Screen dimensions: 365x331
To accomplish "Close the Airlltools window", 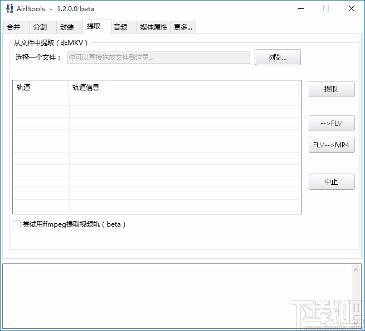I will coord(352,8).
